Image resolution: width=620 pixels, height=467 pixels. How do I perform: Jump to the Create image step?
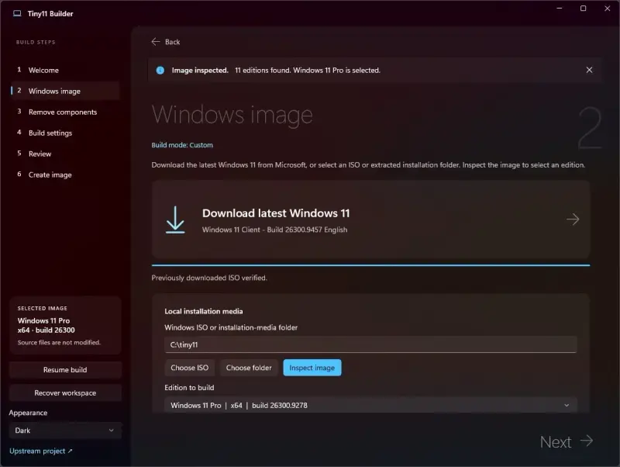point(65,175)
